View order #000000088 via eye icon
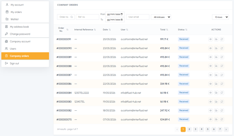The image size is (234, 136). click(x=210, y=66)
